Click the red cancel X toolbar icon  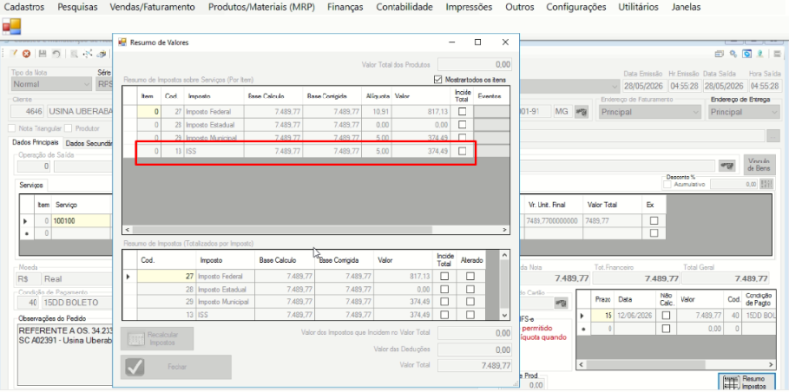click(26, 54)
